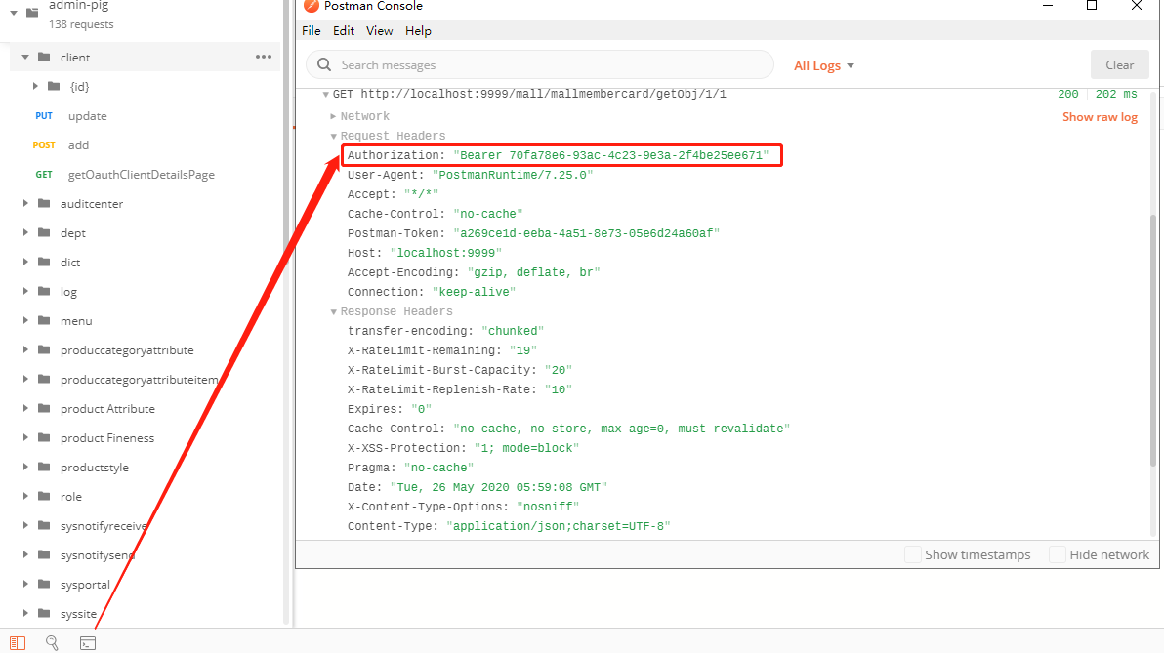The width and height of the screenshot is (1164, 653).
Task: Click the Find and Replace magnifier icon
Action: [52, 642]
